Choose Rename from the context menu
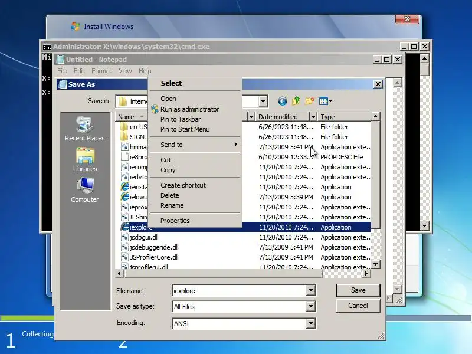Screen dimensions: 472x354 pos(196,205)
